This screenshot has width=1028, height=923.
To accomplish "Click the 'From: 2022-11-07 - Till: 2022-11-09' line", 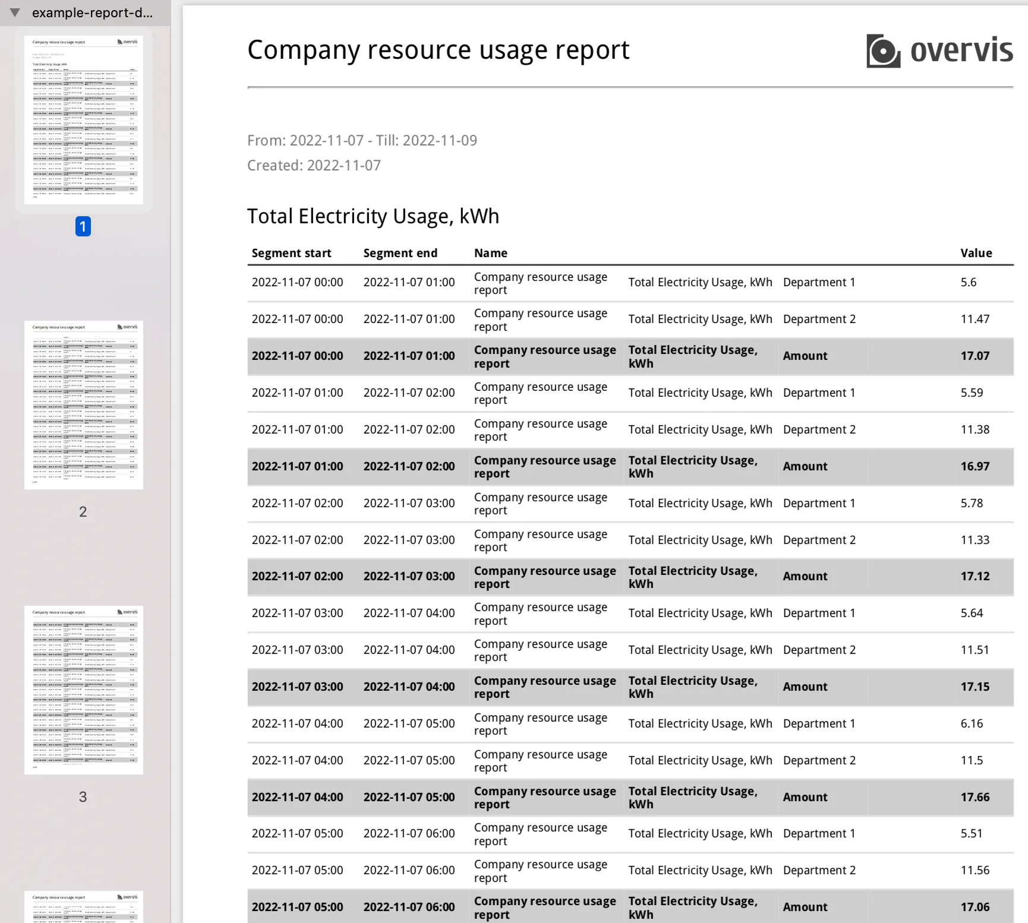I will click(362, 140).
